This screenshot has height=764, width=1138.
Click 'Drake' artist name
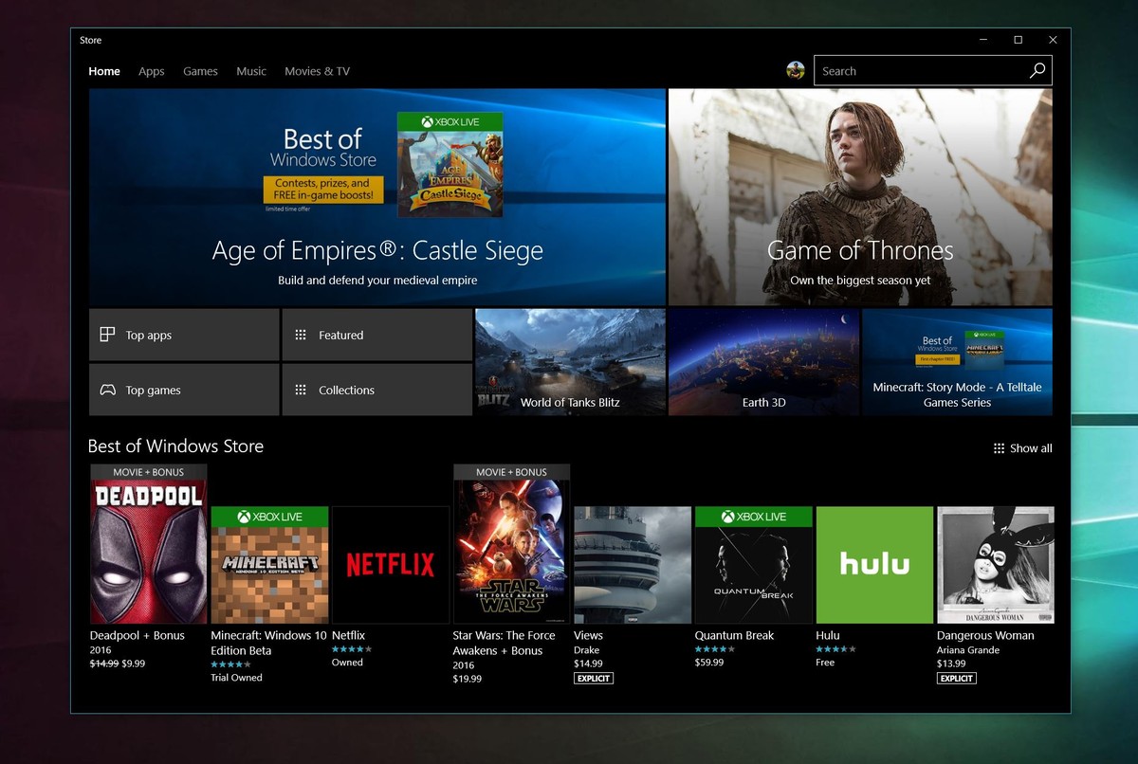point(587,649)
